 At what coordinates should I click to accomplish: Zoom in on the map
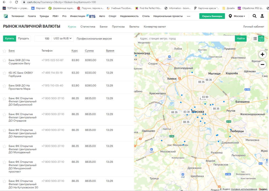[x=262, y=54]
